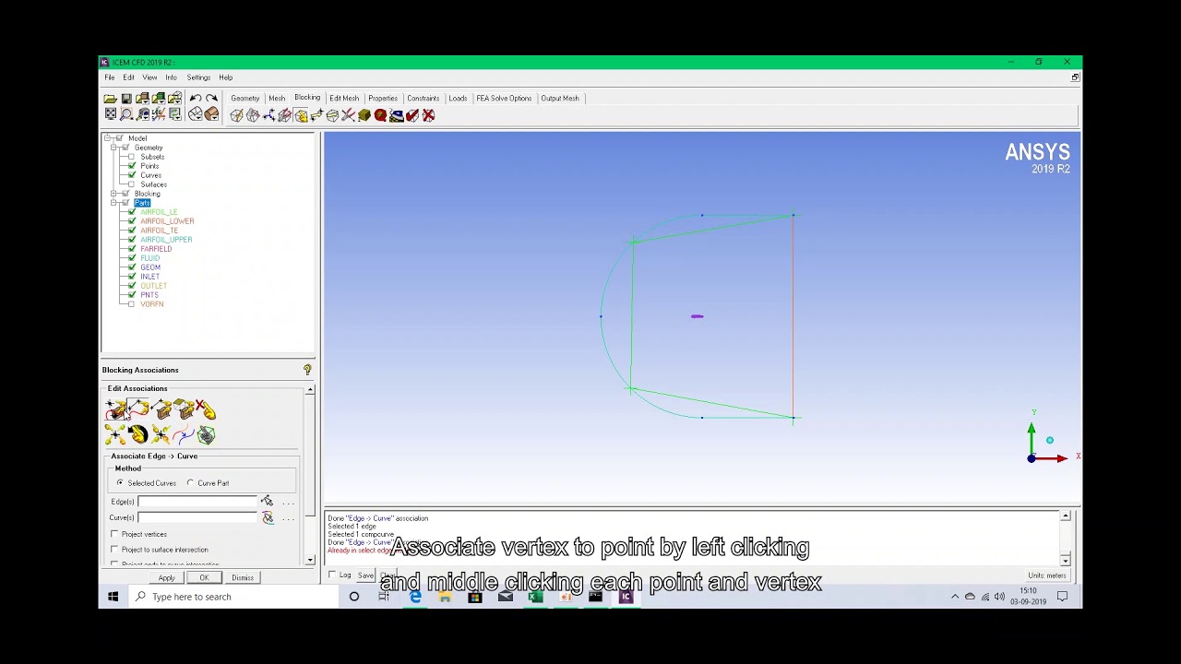Click the Merge Vertices icon
The height and width of the screenshot is (664, 1181).
[268, 115]
